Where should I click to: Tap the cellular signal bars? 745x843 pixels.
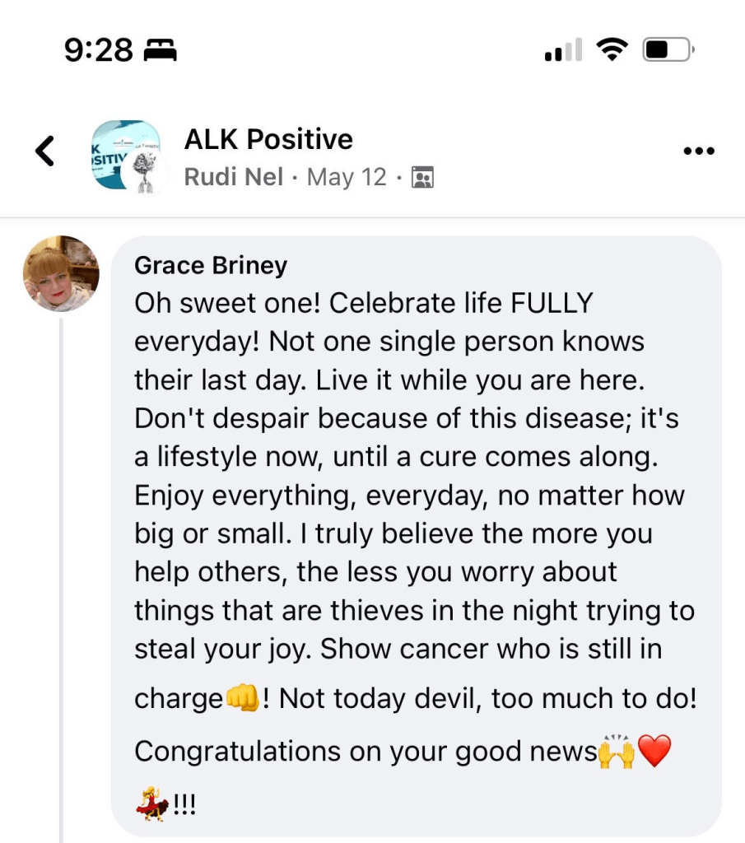pos(563,51)
